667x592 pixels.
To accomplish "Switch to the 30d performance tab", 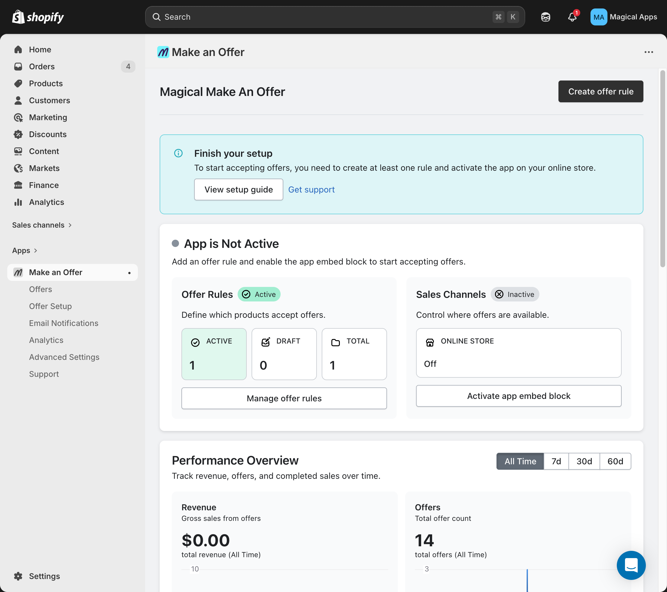I will [584, 461].
